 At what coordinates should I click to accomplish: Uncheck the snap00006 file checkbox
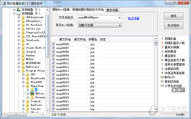pos(53,44)
